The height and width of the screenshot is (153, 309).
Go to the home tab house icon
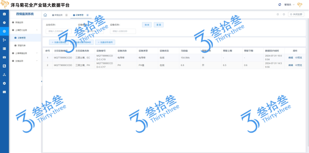point(45,15)
